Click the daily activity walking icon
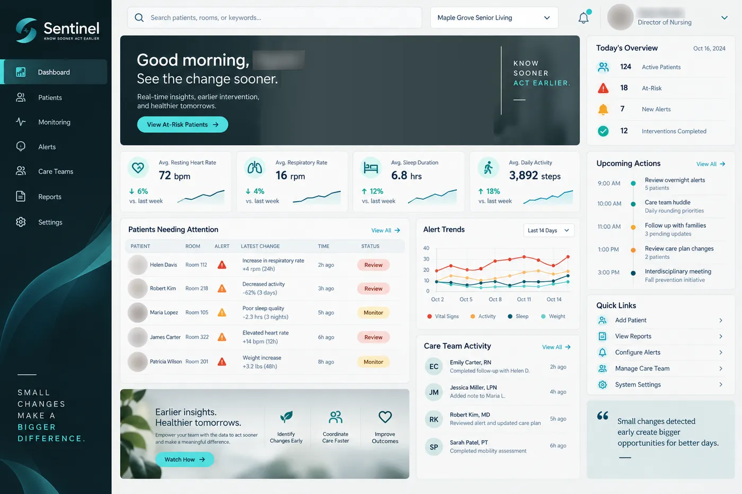 pos(488,168)
